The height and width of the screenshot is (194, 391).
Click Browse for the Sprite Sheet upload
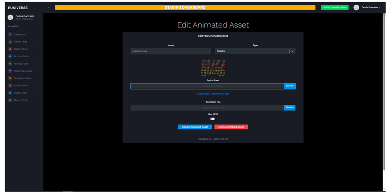tap(289, 86)
